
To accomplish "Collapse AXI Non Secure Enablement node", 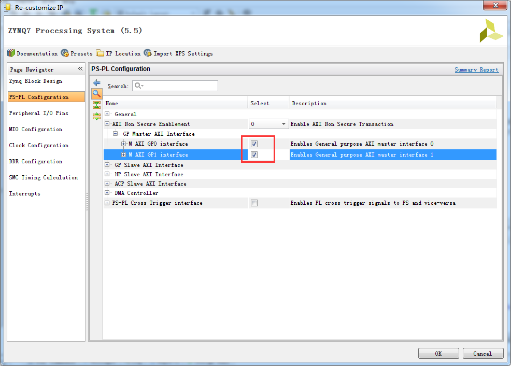I will [x=107, y=124].
